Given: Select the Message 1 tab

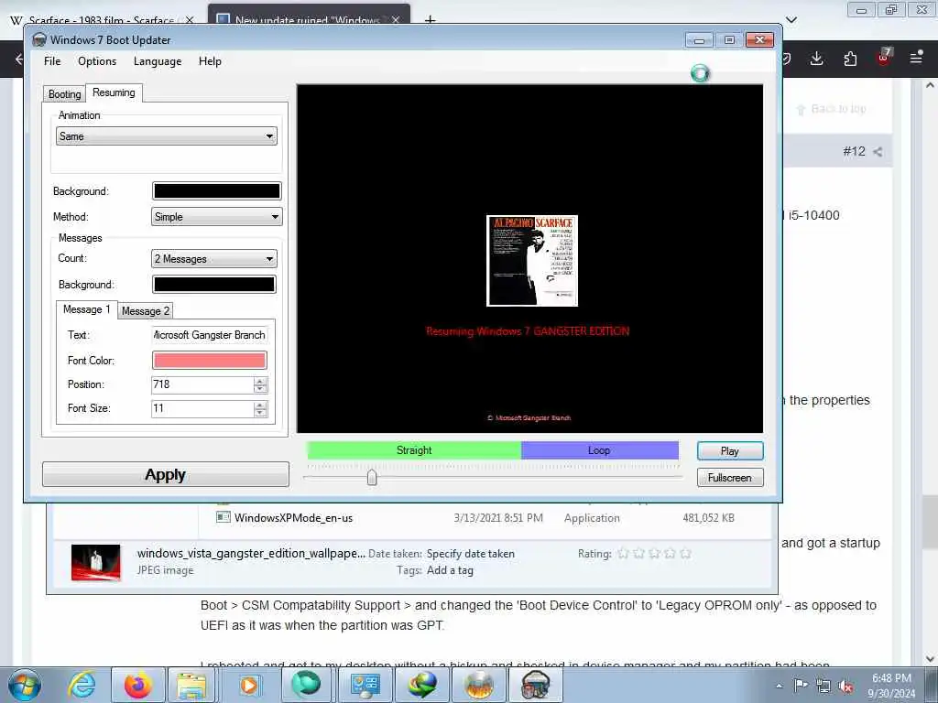Looking at the screenshot, I should (x=87, y=309).
